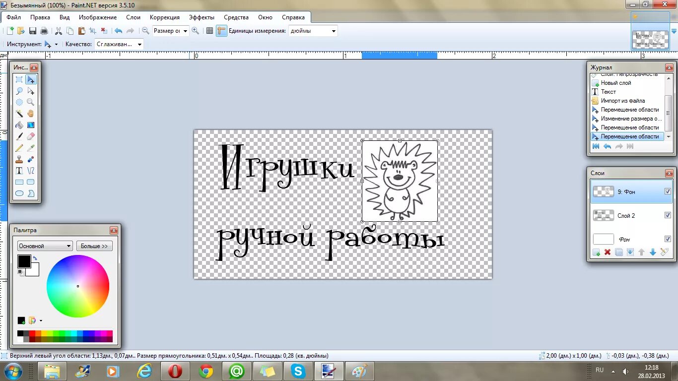This screenshot has height=381, width=678.
Task: Open the Файл menu
Action: [13, 17]
